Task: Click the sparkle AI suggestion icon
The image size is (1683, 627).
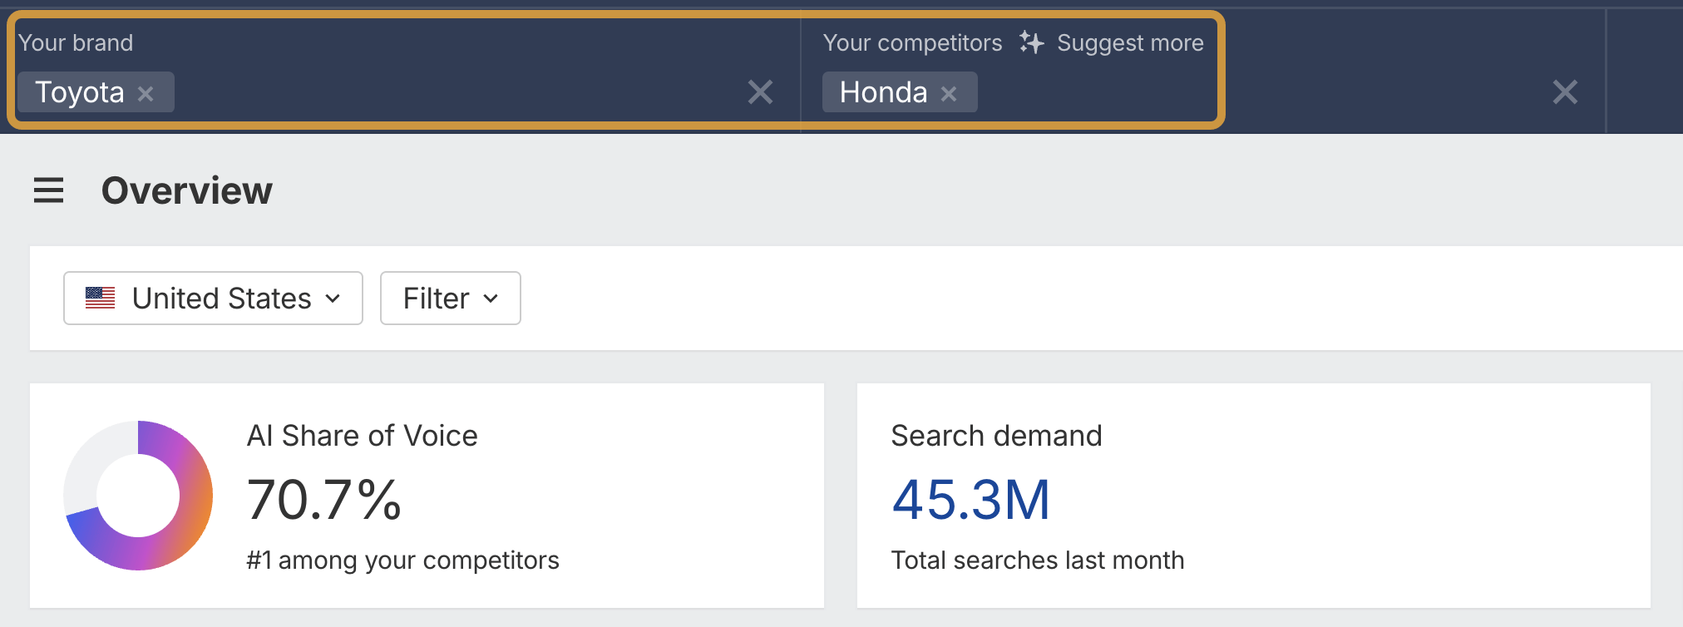Action: coord(1031,42)
